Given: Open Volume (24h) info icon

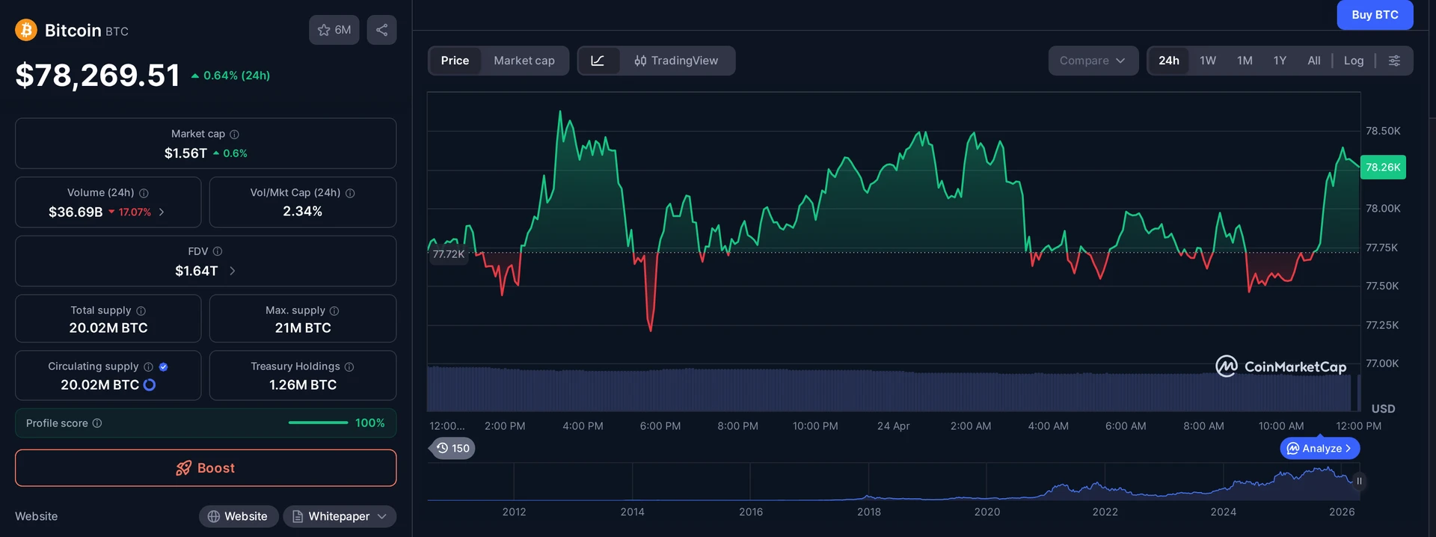Looking at the screenshot, I should coord(144,193).
